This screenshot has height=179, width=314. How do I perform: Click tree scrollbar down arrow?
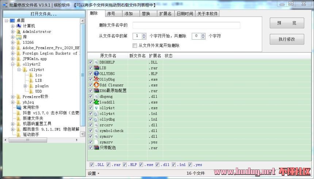(x=83, y=134)
